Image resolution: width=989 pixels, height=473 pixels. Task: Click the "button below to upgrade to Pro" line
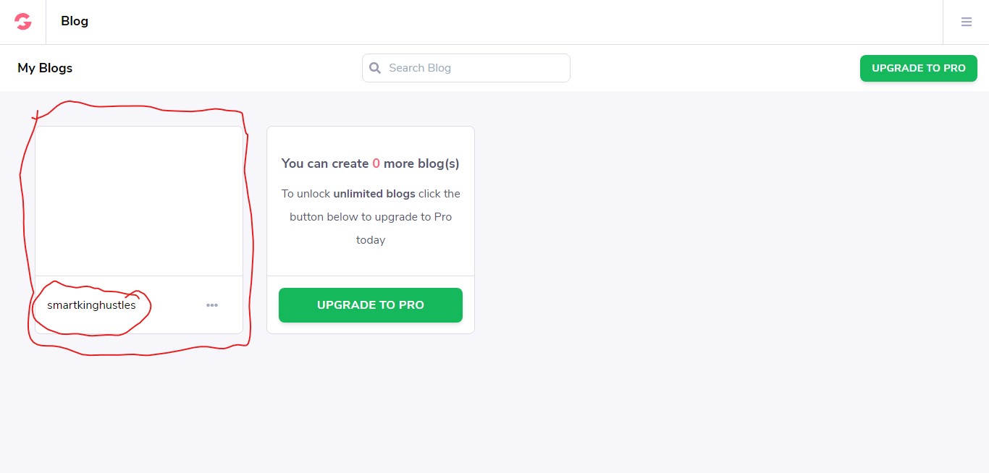click(x=371, y=217)
